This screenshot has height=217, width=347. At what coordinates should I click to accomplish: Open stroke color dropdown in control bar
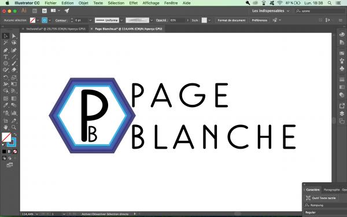50,20
